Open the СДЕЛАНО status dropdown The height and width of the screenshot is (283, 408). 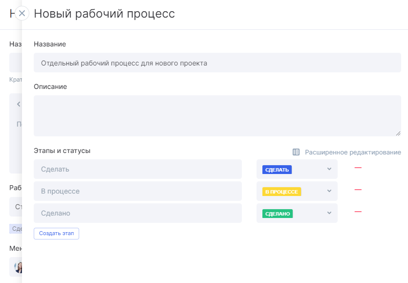pos(297,213)
